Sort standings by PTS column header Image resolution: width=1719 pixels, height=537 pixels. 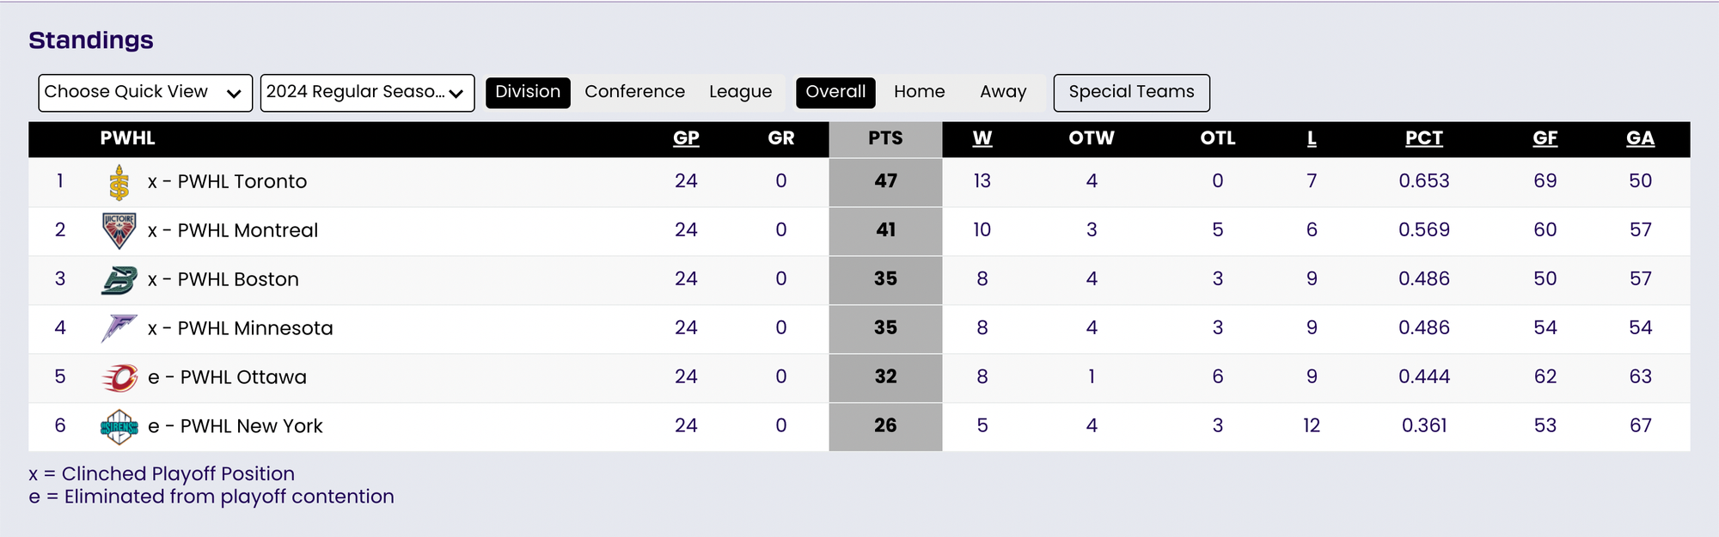885,138
